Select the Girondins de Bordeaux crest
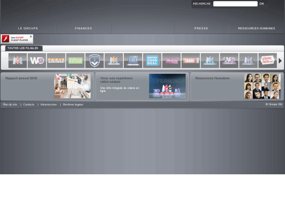The image size is (285, 213). pos(94,61)
